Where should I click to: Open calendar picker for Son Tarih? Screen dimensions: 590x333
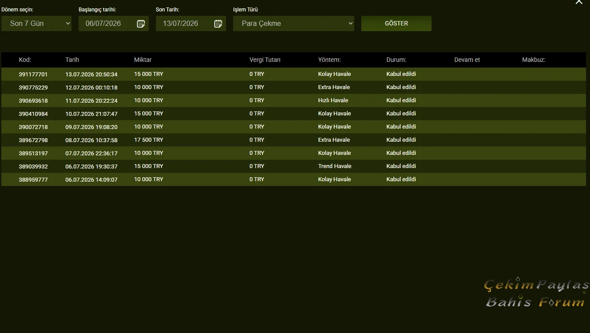218,24
